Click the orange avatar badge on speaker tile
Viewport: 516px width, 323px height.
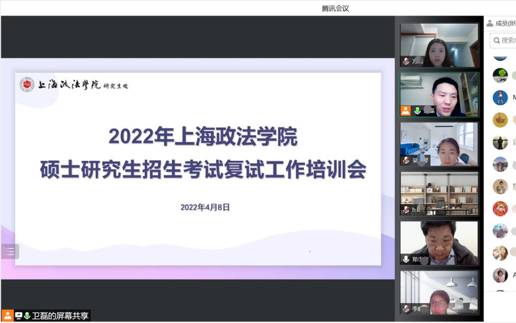click(405, 110)
